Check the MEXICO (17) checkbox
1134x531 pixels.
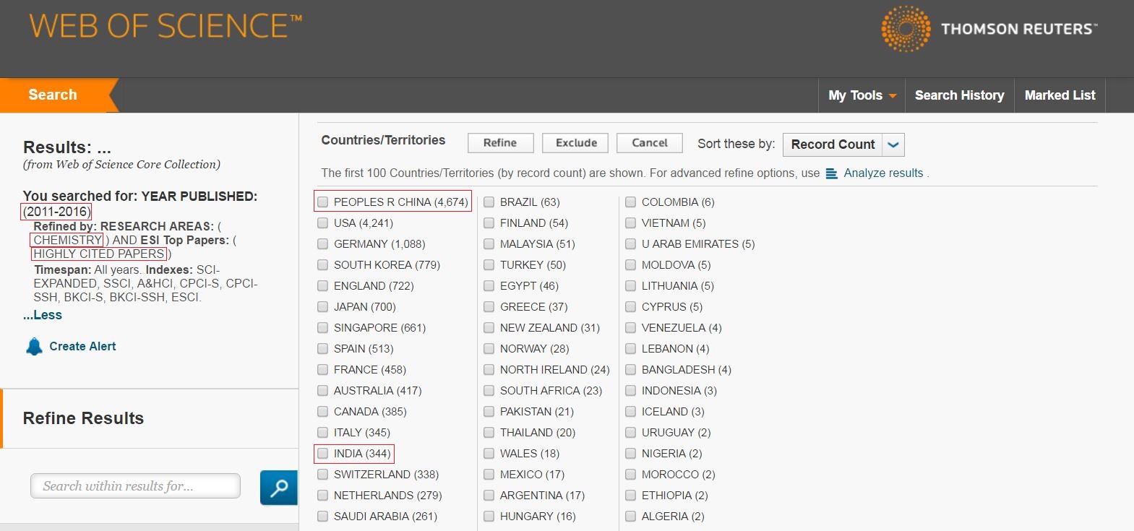tap(489, 475)
